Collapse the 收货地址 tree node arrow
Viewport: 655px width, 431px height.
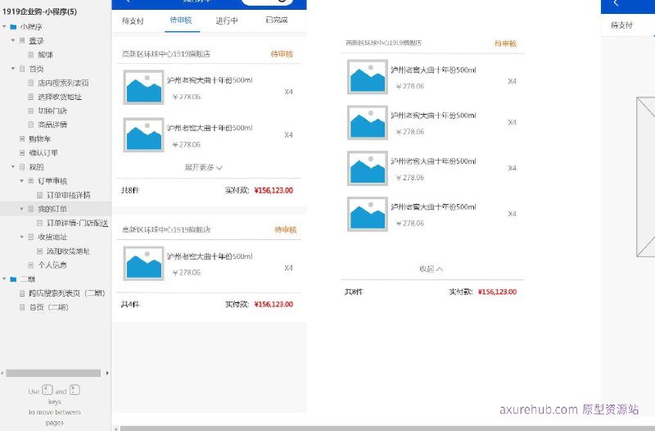(x=22, y=237)
